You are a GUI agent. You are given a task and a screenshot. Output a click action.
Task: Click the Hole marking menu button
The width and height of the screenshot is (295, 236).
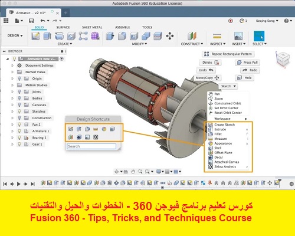click(245, 78)
